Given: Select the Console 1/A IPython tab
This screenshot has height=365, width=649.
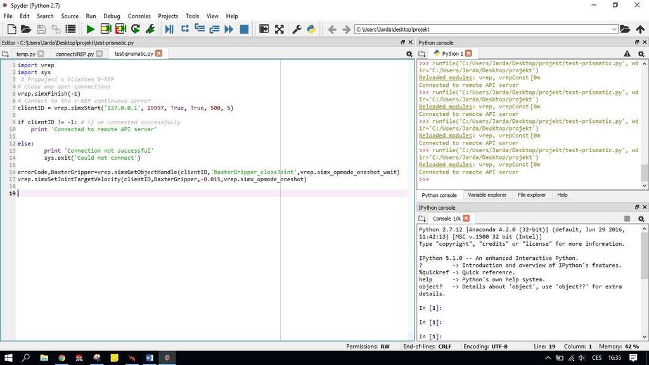Looking at the screenshot, I should coord(446,219).
